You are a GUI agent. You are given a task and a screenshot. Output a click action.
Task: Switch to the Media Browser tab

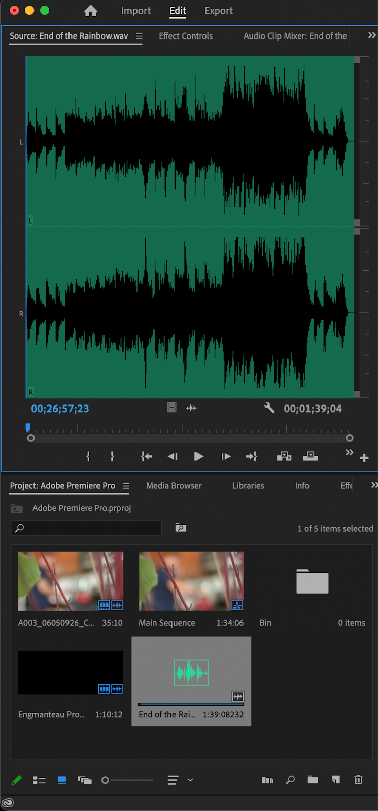[174, 486]
